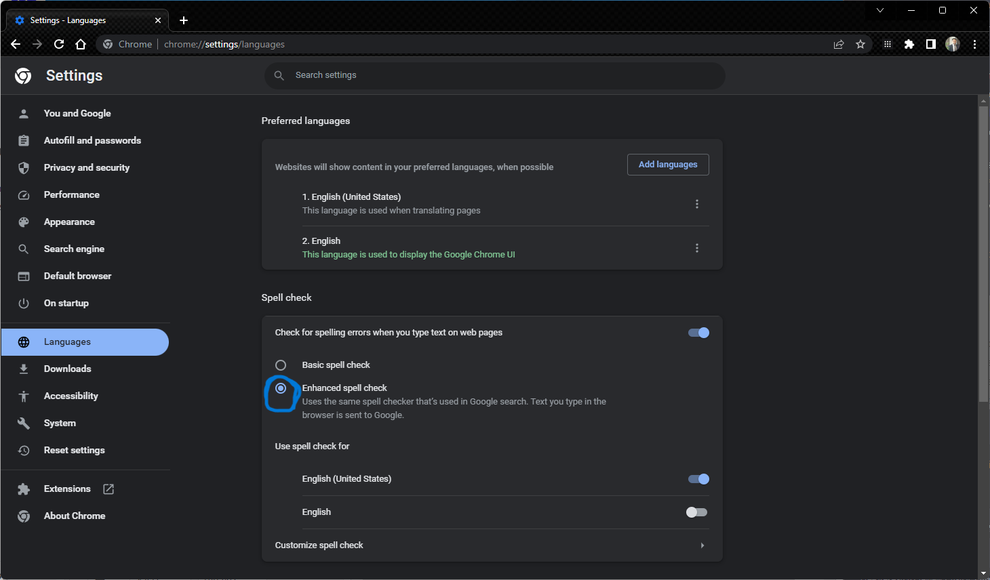The height and width of the screenshot is (580, 990).
Task: Select Basic spell check radio button
Action: [x=281, y=365]
